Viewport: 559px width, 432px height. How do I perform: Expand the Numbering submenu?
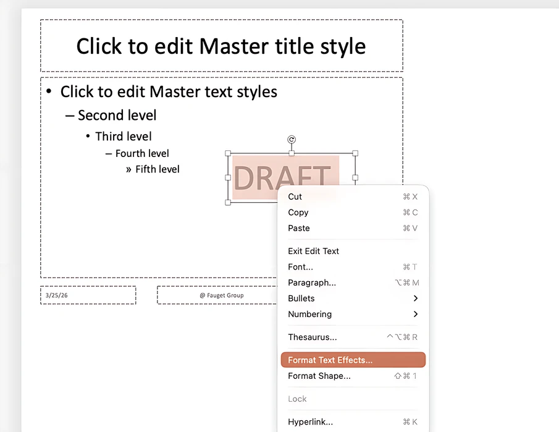[x=309, y=314]
